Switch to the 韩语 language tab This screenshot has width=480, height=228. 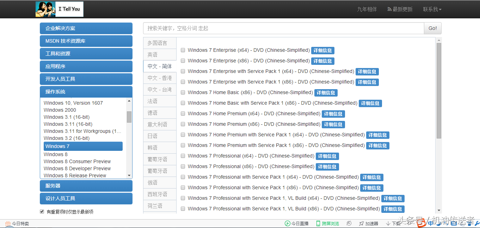point(160,148)
